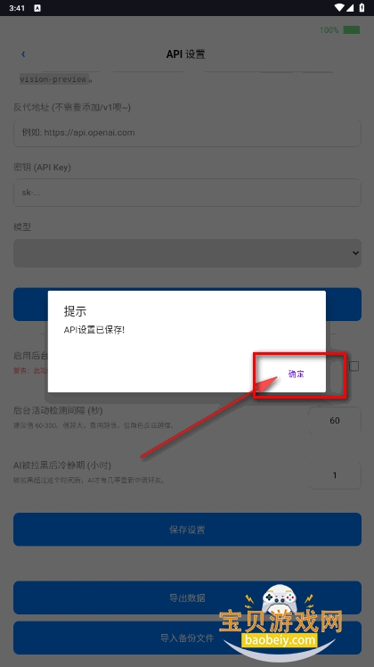Tap the 导入备份文件 import backup button
This screenshot has width=374, height=667.
coord(187,638)
